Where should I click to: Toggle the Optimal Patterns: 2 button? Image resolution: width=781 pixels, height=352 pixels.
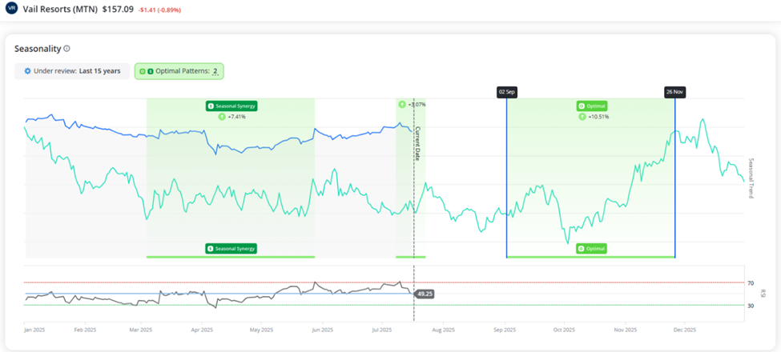pyautogui.click(x=179, y=71)
